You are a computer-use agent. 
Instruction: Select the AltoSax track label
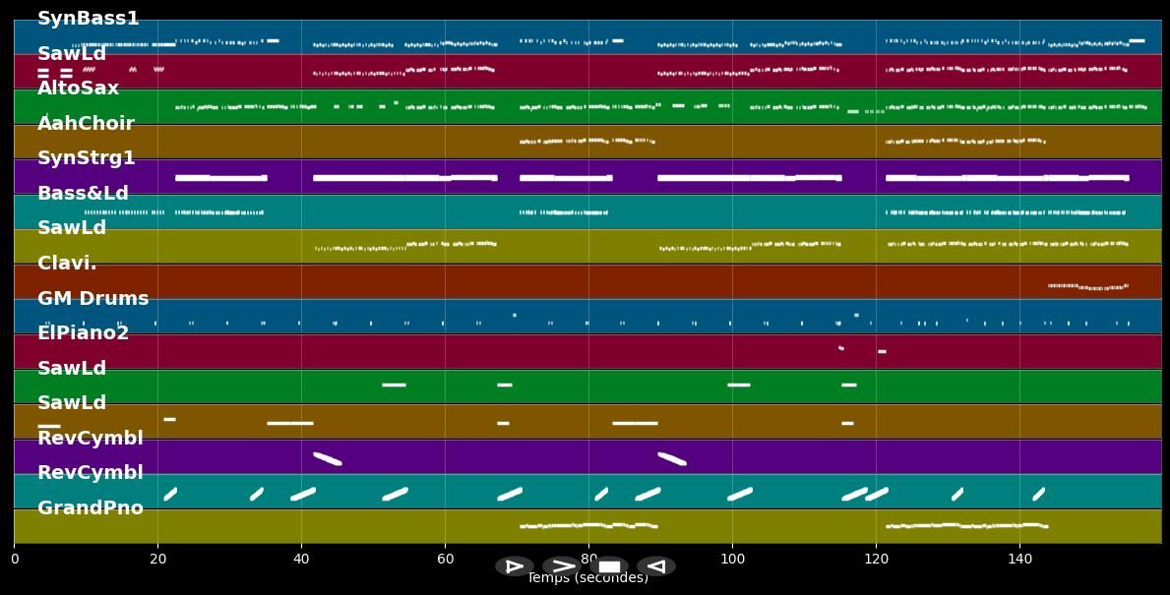click(79, 88)
